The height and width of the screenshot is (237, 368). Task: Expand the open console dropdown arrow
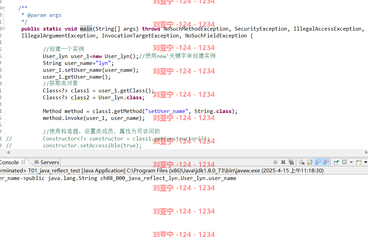coord(365,162)
